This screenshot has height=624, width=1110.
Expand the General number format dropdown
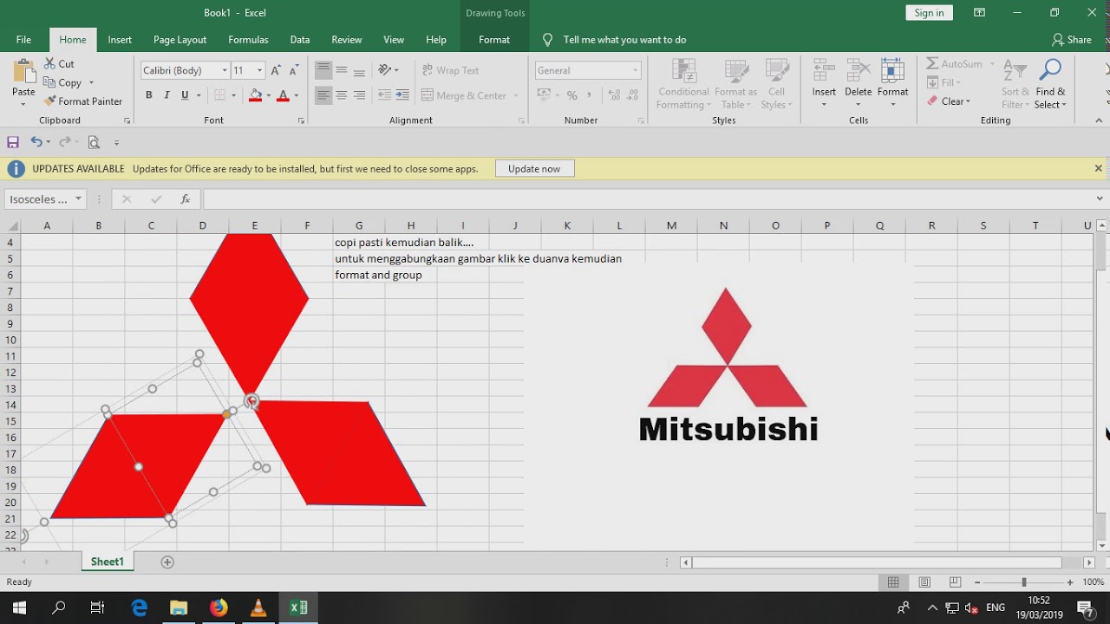(636, 70)
